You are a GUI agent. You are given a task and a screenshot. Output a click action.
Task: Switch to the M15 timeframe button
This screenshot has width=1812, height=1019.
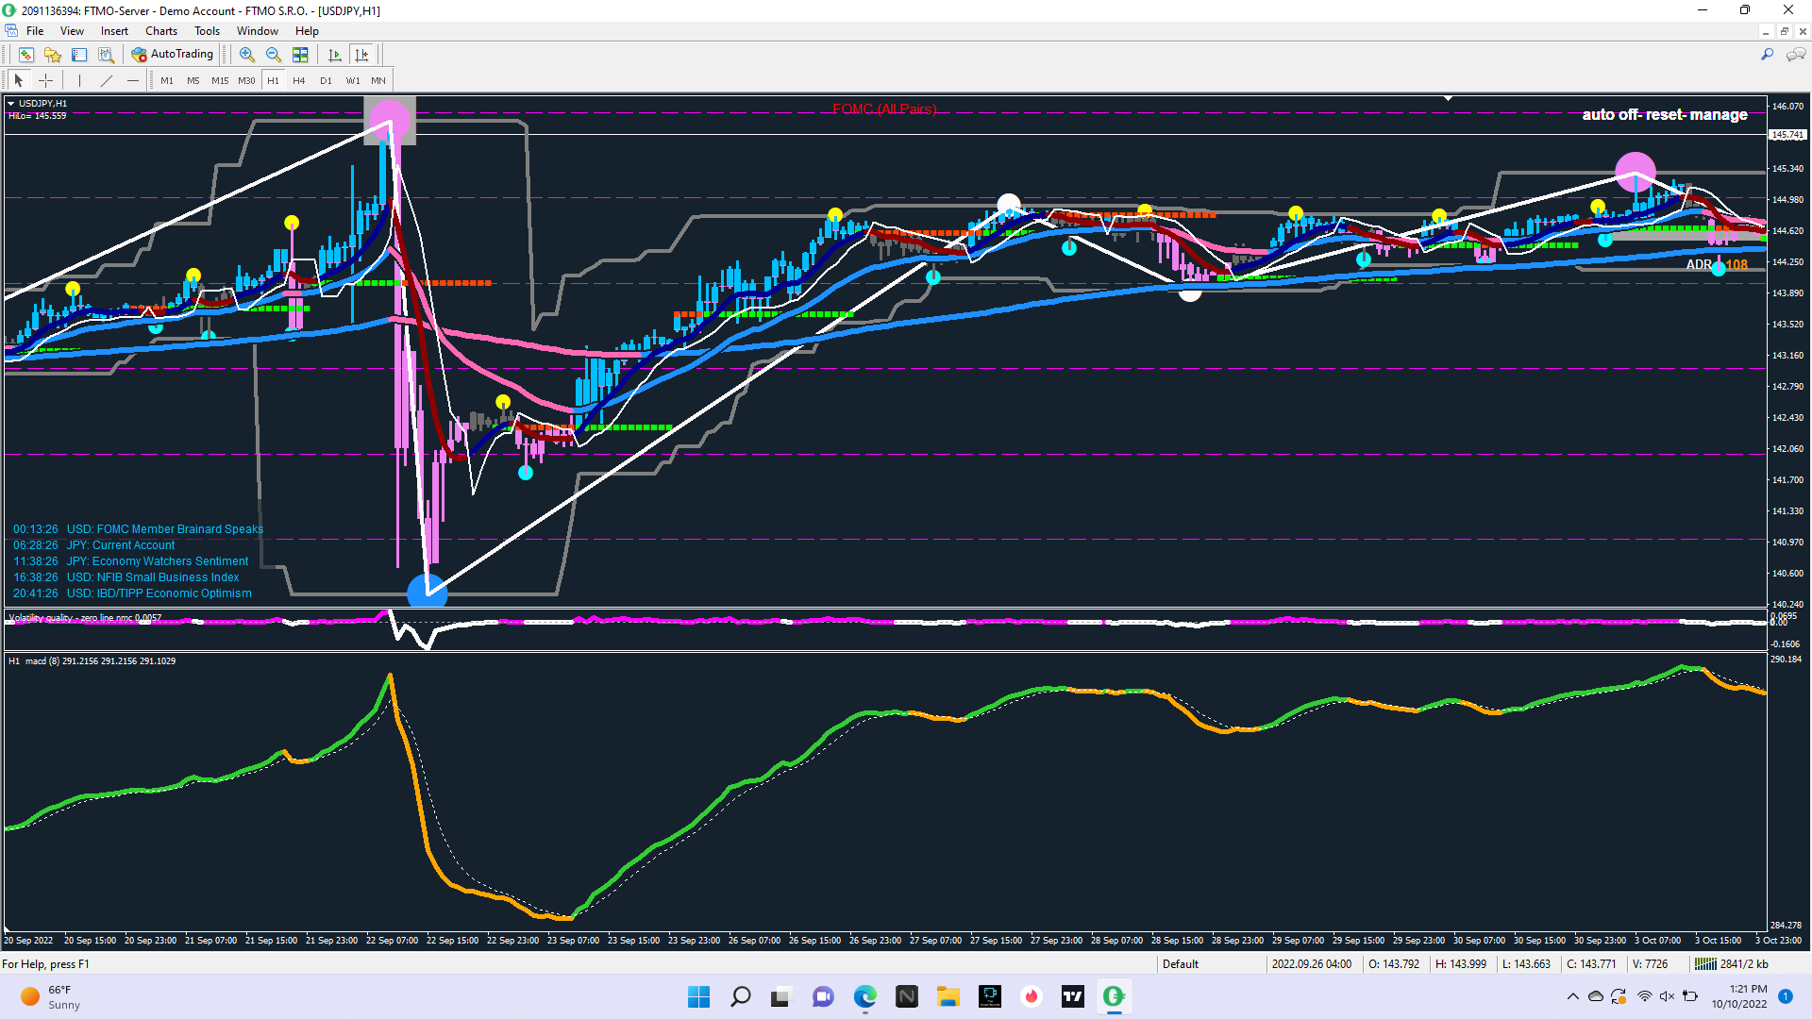220,81
